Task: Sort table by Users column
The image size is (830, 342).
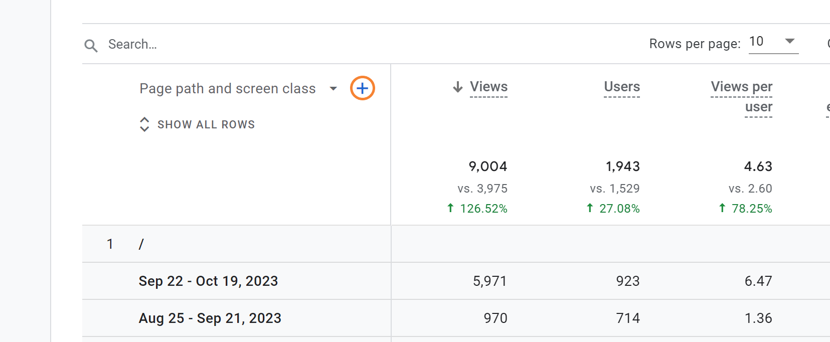Action: [622, 87]
